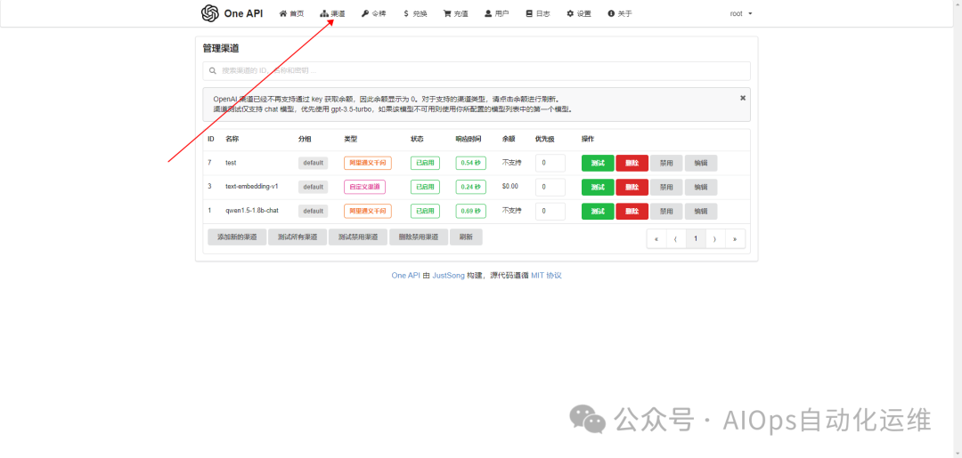
Task: Open the 关于 about page
Action: click(620, 13)
